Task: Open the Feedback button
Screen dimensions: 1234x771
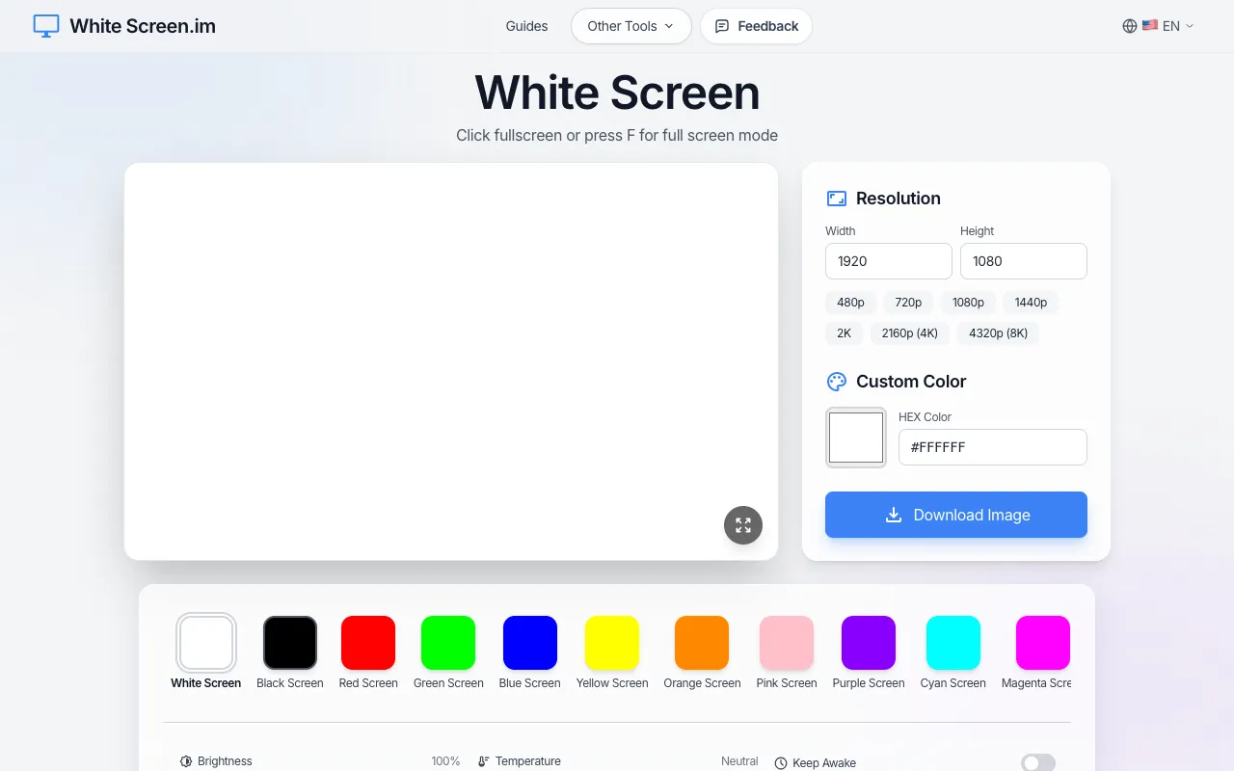Action: pyautogui.click(x=757, y=26)
